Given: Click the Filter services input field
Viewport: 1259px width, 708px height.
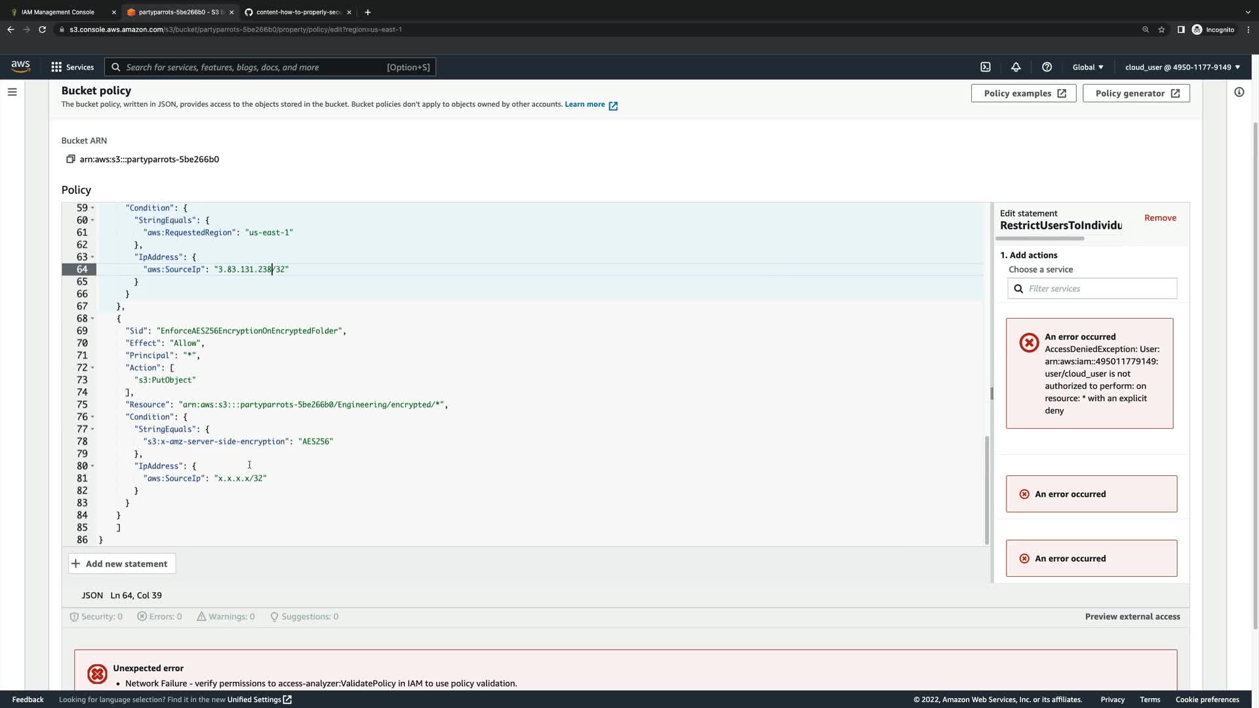Looking at the screenshot, I should 1098,288.
